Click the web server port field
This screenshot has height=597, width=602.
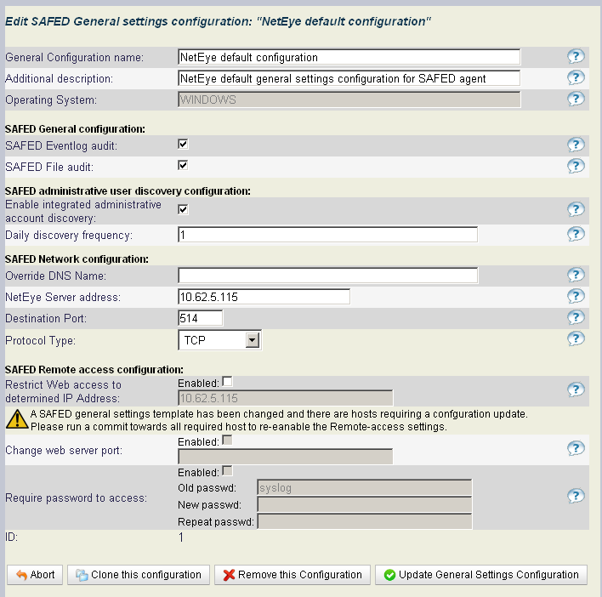click(x=285, y=457)
